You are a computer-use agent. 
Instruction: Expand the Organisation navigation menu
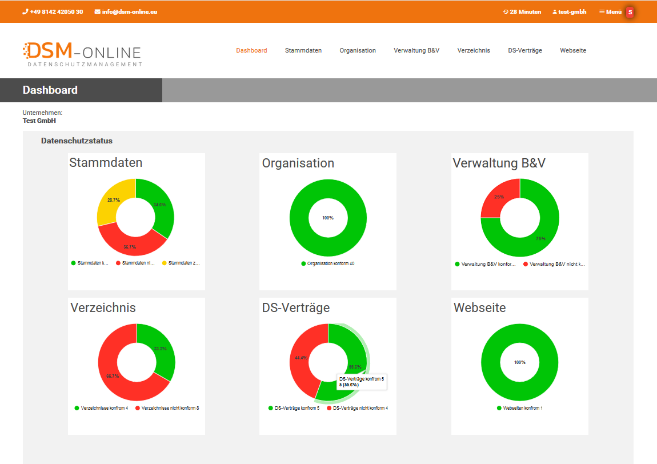coord(357,50)
